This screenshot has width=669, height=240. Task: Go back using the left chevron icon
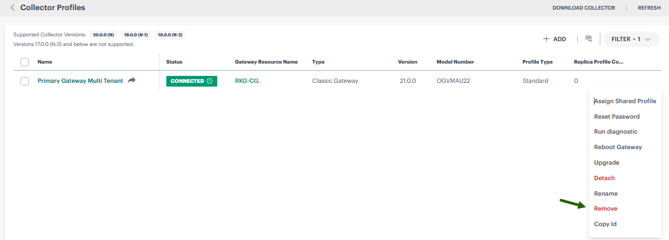[12, 7]
